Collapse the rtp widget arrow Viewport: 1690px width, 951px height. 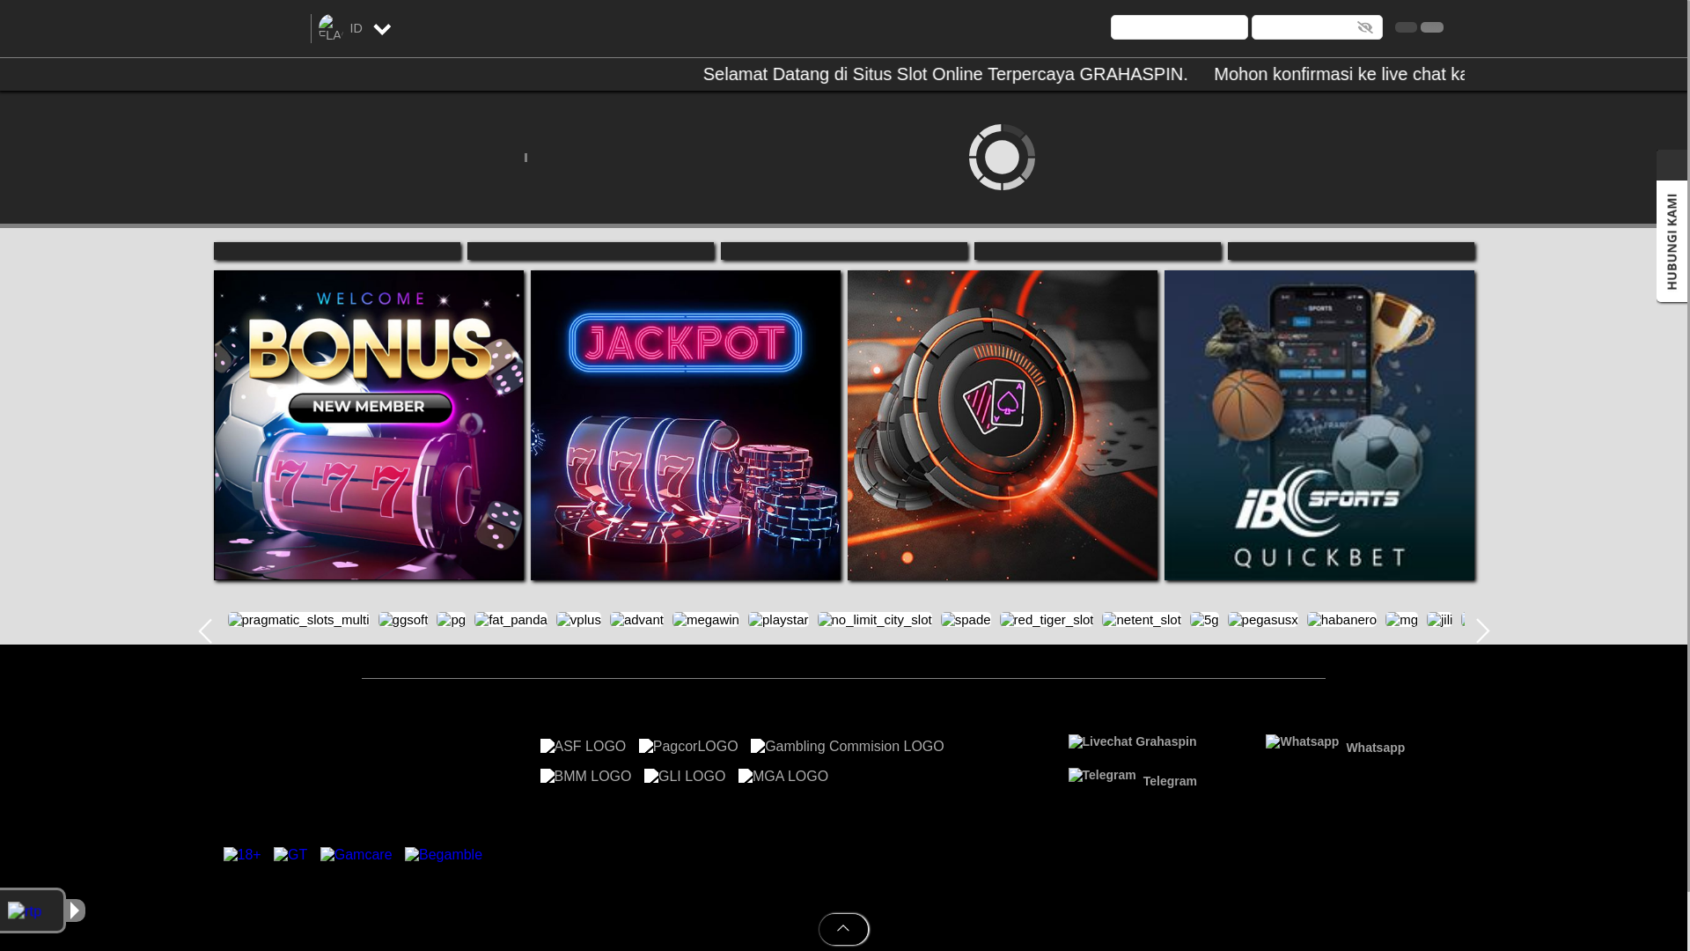pos(76,910)
